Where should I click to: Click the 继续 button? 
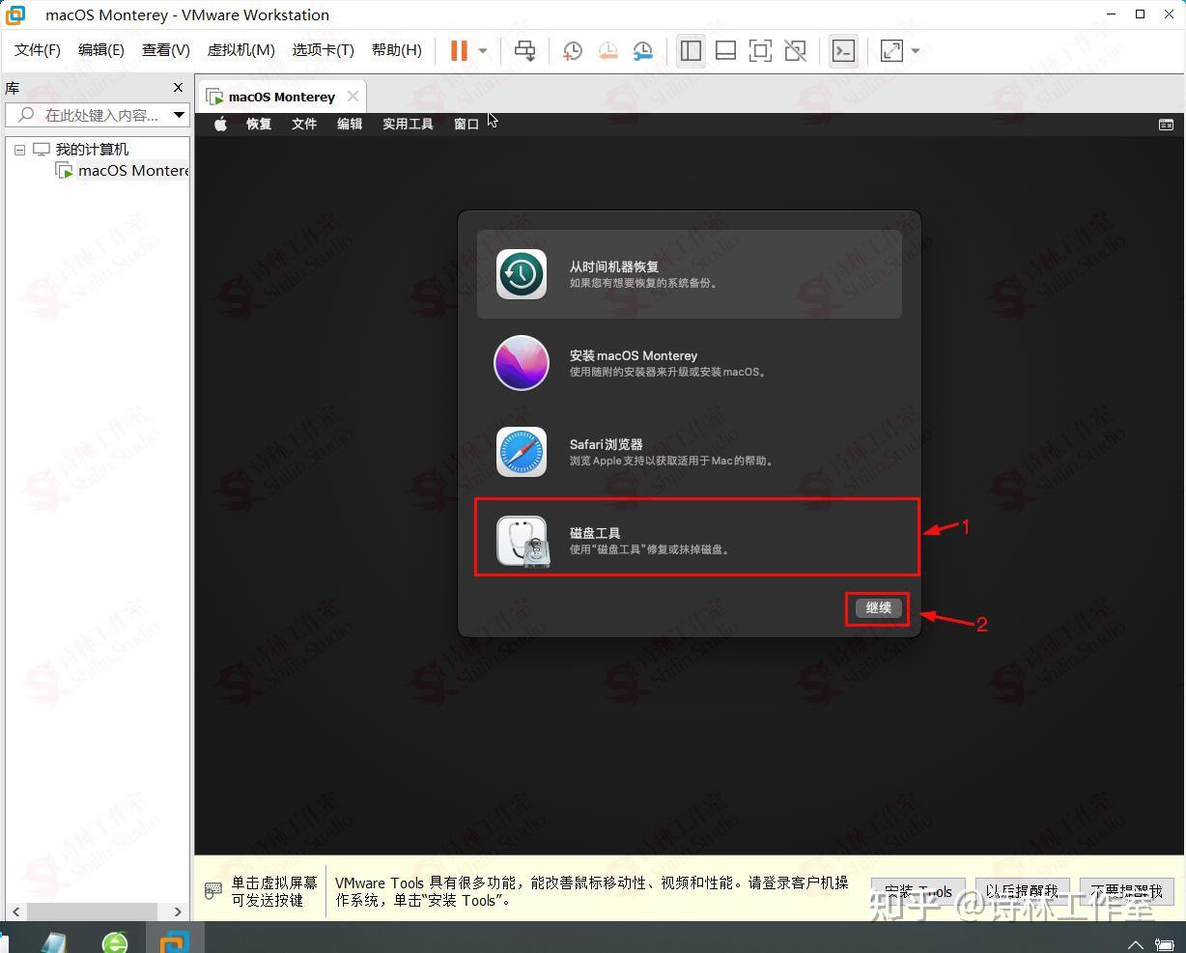(877, 608)
